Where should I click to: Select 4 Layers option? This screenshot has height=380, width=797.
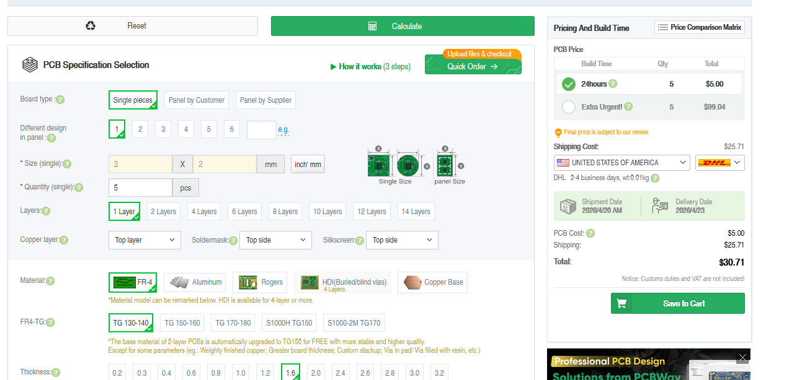(204, 212)
